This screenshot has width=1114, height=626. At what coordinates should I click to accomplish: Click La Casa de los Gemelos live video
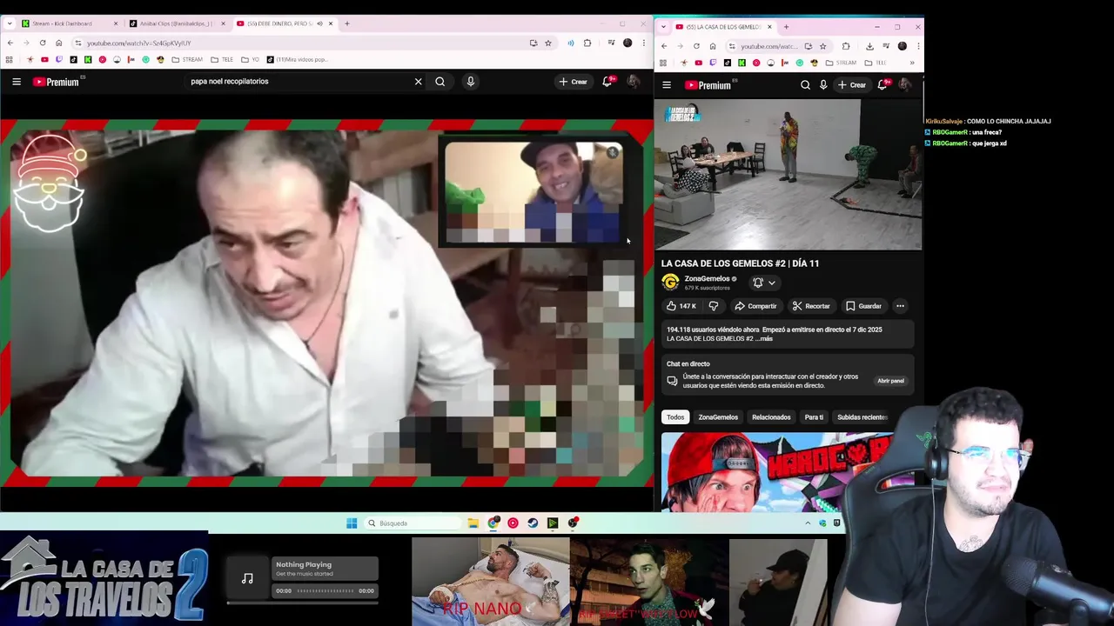[788, 174]
